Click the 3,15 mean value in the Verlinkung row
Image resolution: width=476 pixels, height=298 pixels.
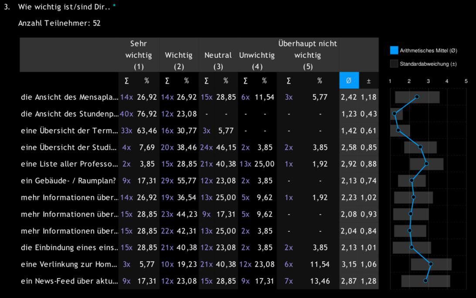pyautogui.click(x=349, y=264)
